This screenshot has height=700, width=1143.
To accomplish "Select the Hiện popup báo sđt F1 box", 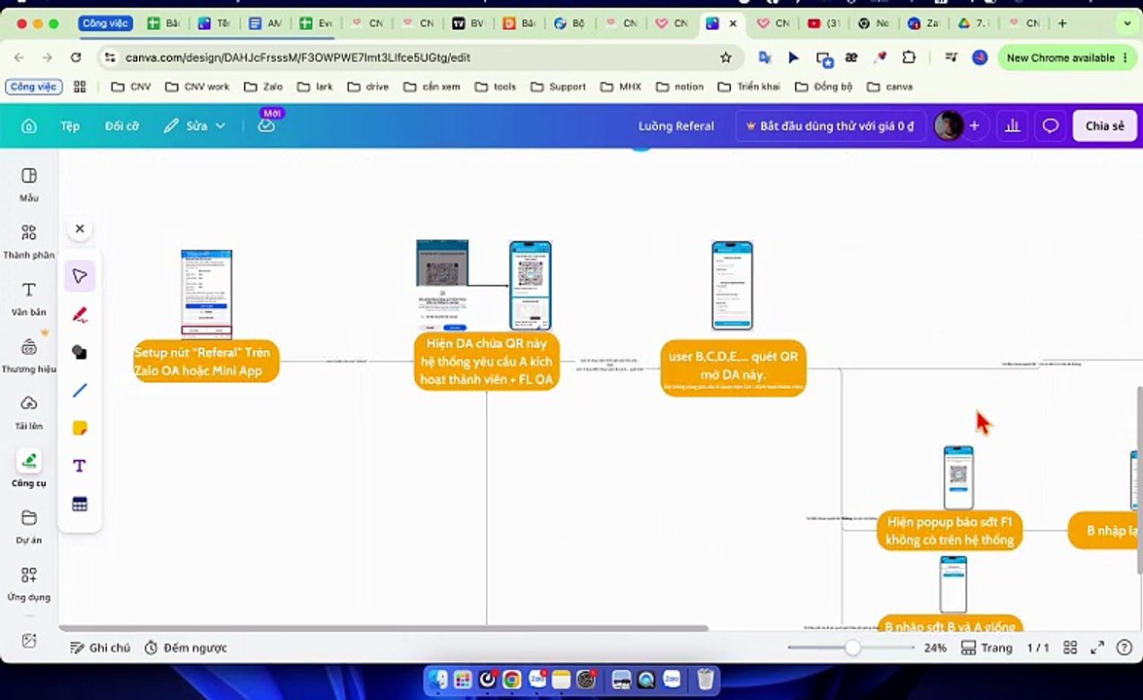I will (x=949, y=531).
